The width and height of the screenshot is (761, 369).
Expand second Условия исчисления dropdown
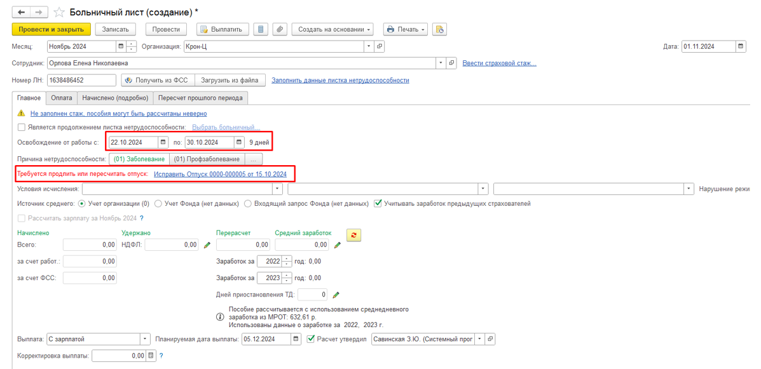pos(483,188)
